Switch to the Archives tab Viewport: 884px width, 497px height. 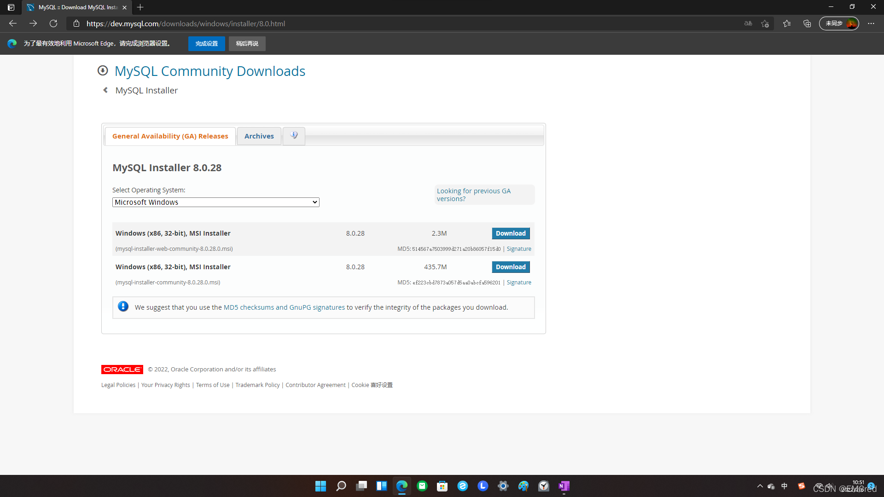[259, 136]
